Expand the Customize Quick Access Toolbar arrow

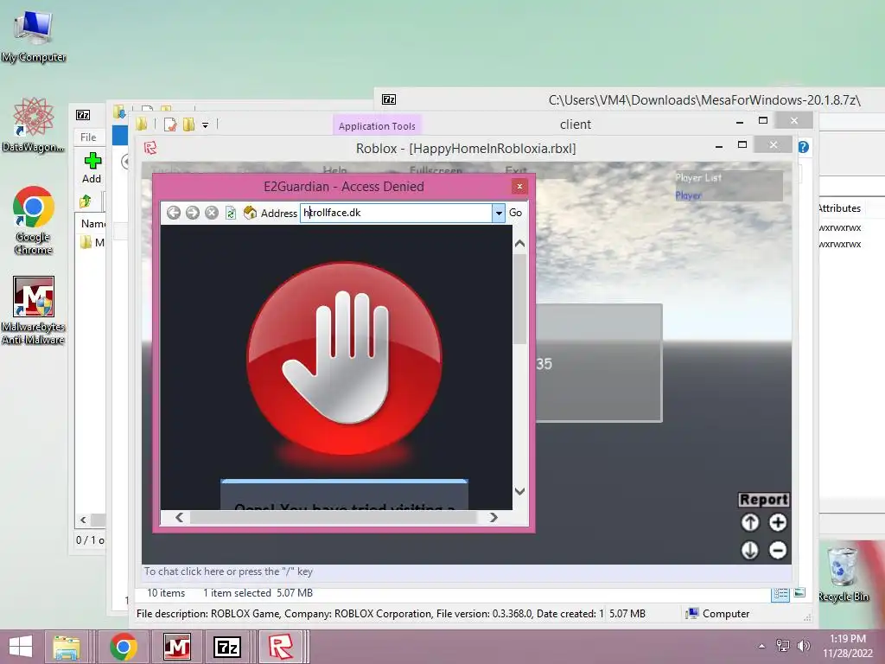pos(206,125)
